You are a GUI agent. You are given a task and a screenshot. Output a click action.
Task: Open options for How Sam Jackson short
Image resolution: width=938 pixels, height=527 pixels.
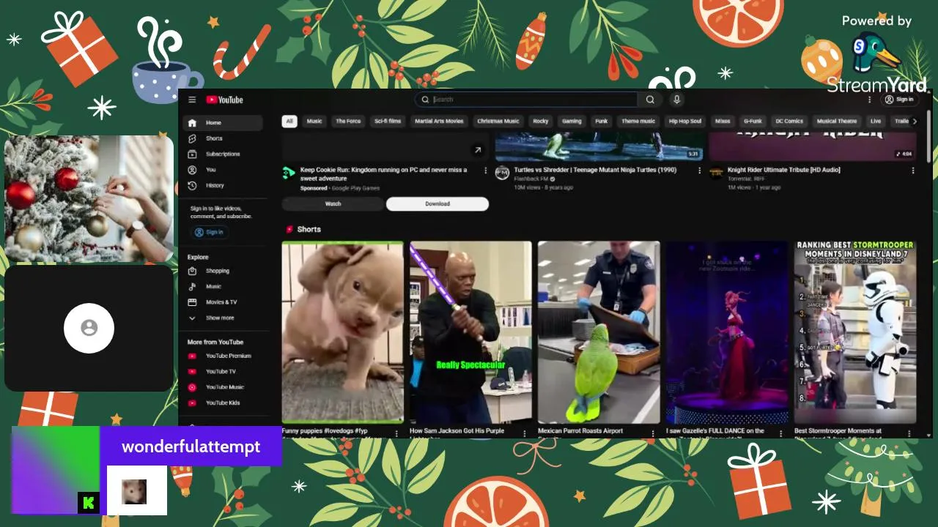point(524,433)
